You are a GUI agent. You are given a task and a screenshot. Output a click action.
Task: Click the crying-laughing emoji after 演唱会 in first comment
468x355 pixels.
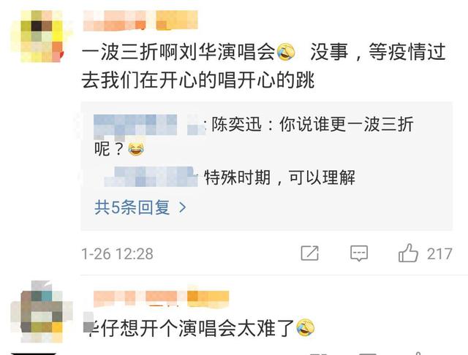coord(286,52)
